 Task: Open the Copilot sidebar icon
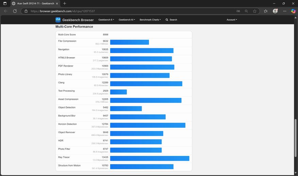coord(293,11)
